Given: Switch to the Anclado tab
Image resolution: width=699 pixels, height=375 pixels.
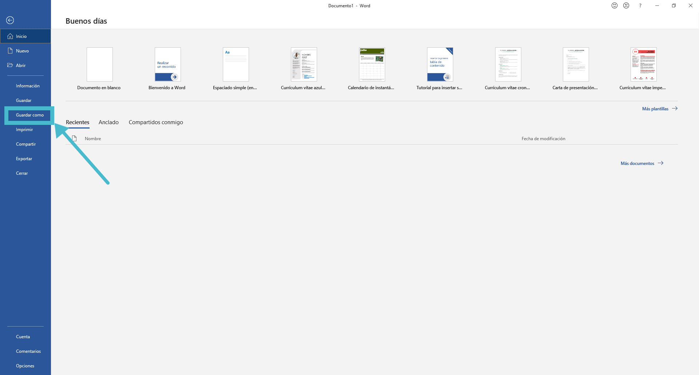Looking at the screenshot, I should point(108,122).
